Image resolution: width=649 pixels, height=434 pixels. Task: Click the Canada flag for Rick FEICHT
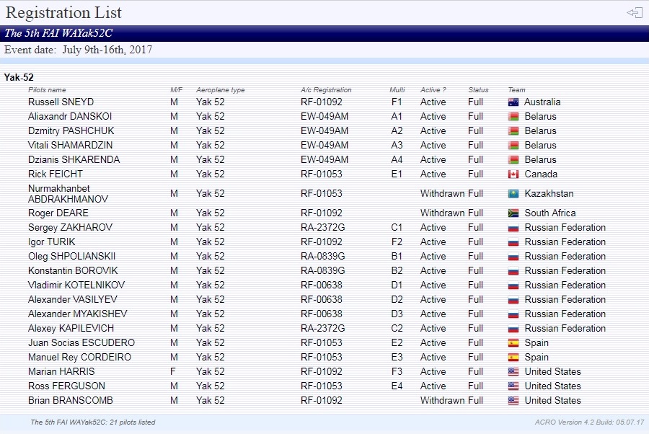[513, 174]
